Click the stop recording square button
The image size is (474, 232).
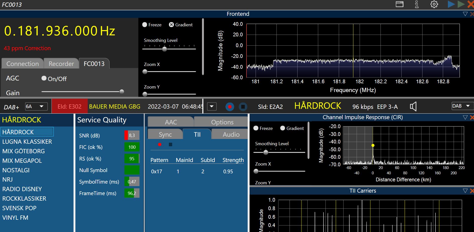tap(243, 107)
